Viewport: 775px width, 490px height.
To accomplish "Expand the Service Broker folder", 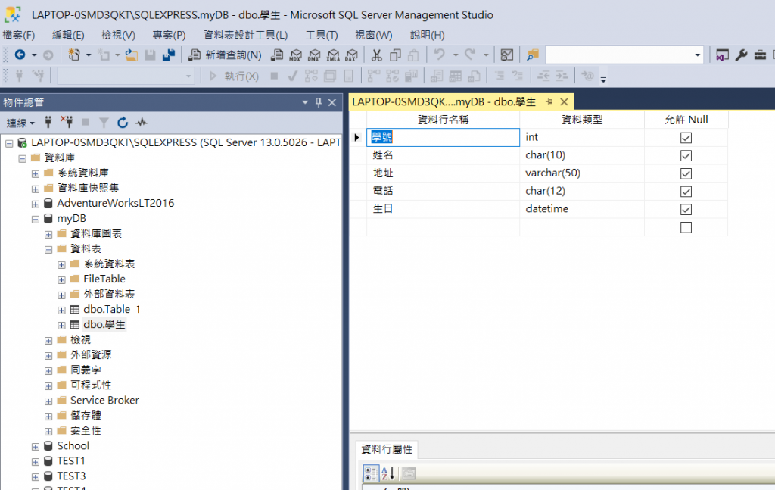I will (x=48, y=401).
